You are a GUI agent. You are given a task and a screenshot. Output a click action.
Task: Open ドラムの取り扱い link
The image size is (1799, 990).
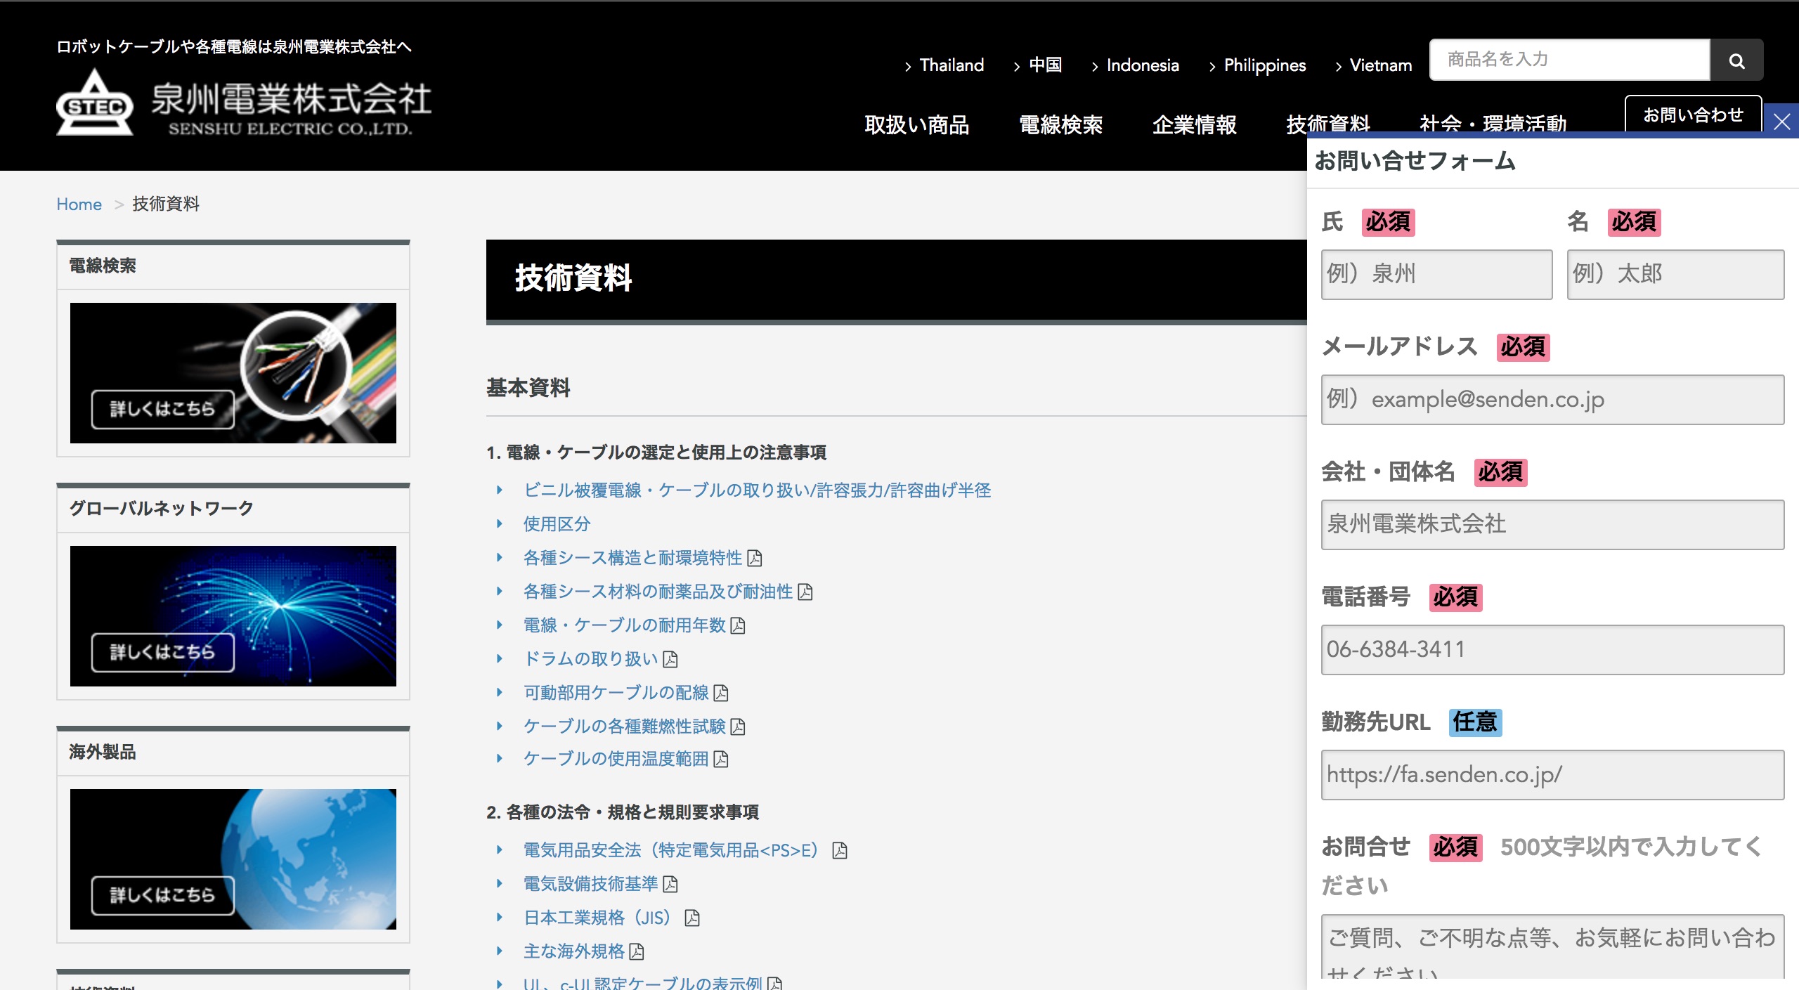click(590, 658)
